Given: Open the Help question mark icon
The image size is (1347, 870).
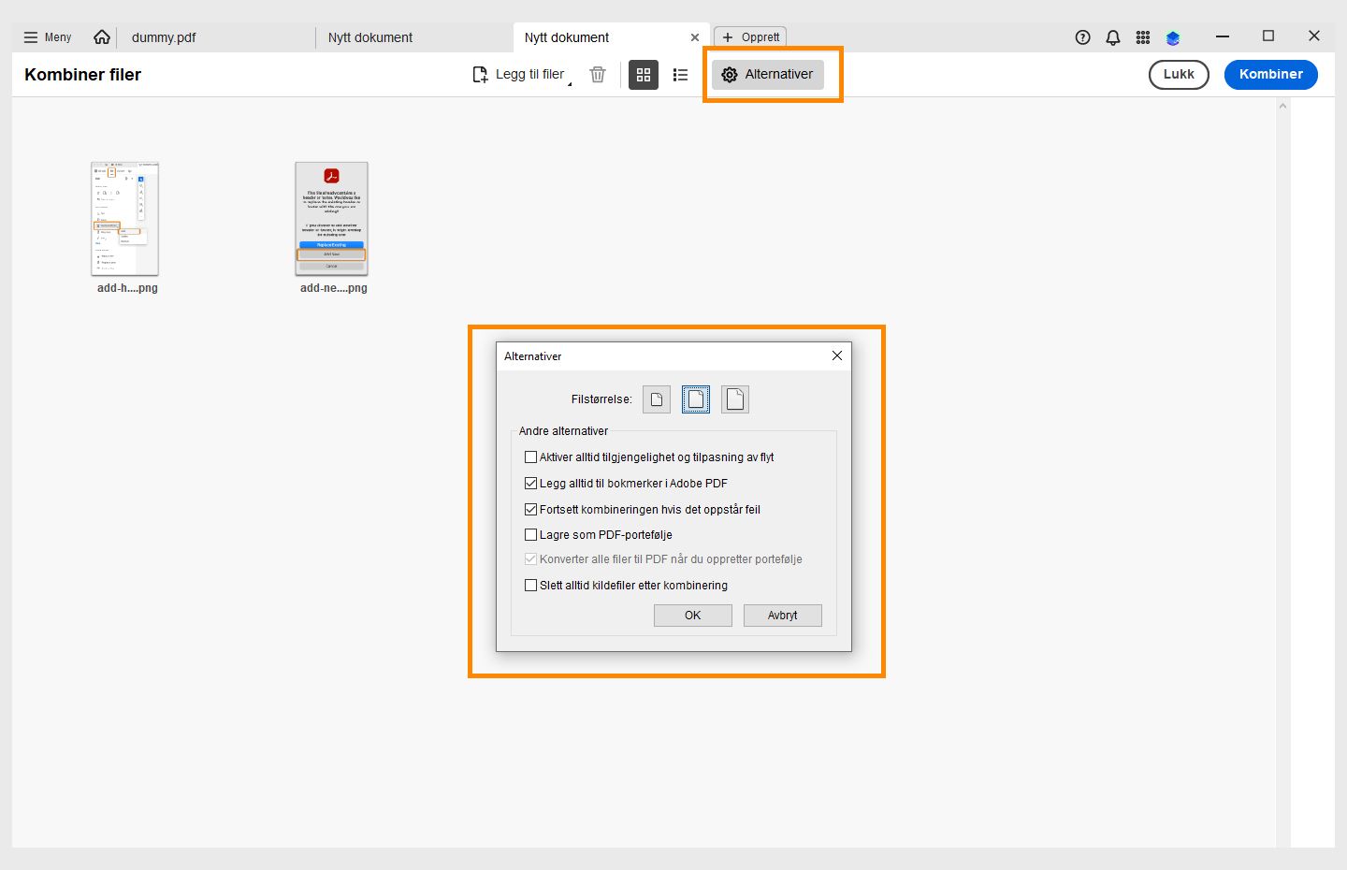Looking at the screenshot, I should pos(1083,37).
